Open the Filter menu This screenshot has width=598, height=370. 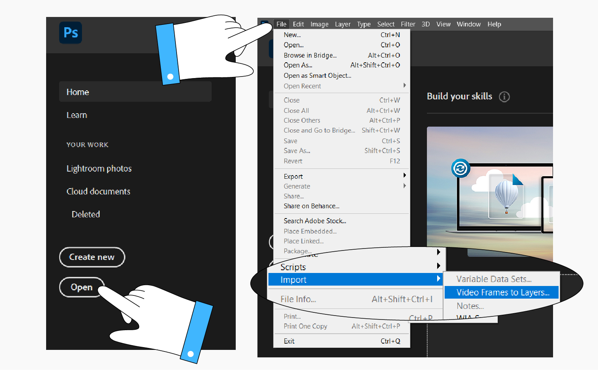[x=408, y=24]
